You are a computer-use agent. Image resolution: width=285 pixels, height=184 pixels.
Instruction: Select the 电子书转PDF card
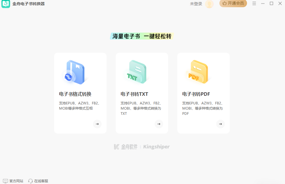coord(203,93)
